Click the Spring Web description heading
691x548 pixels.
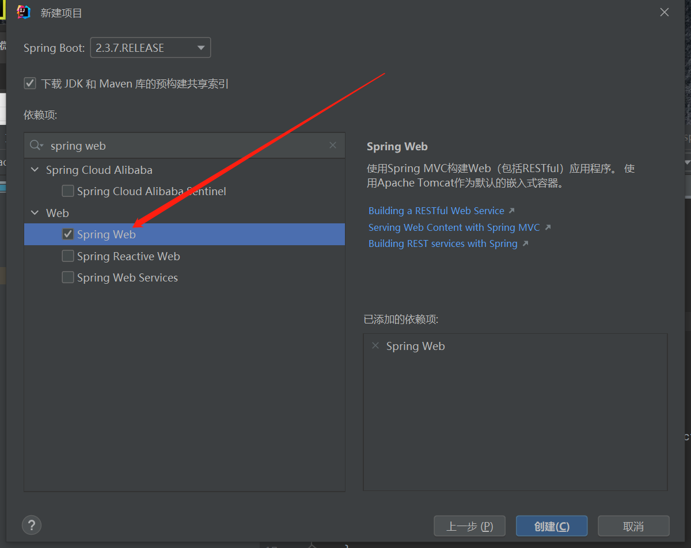pyautogui.click(x=397, y=146)
